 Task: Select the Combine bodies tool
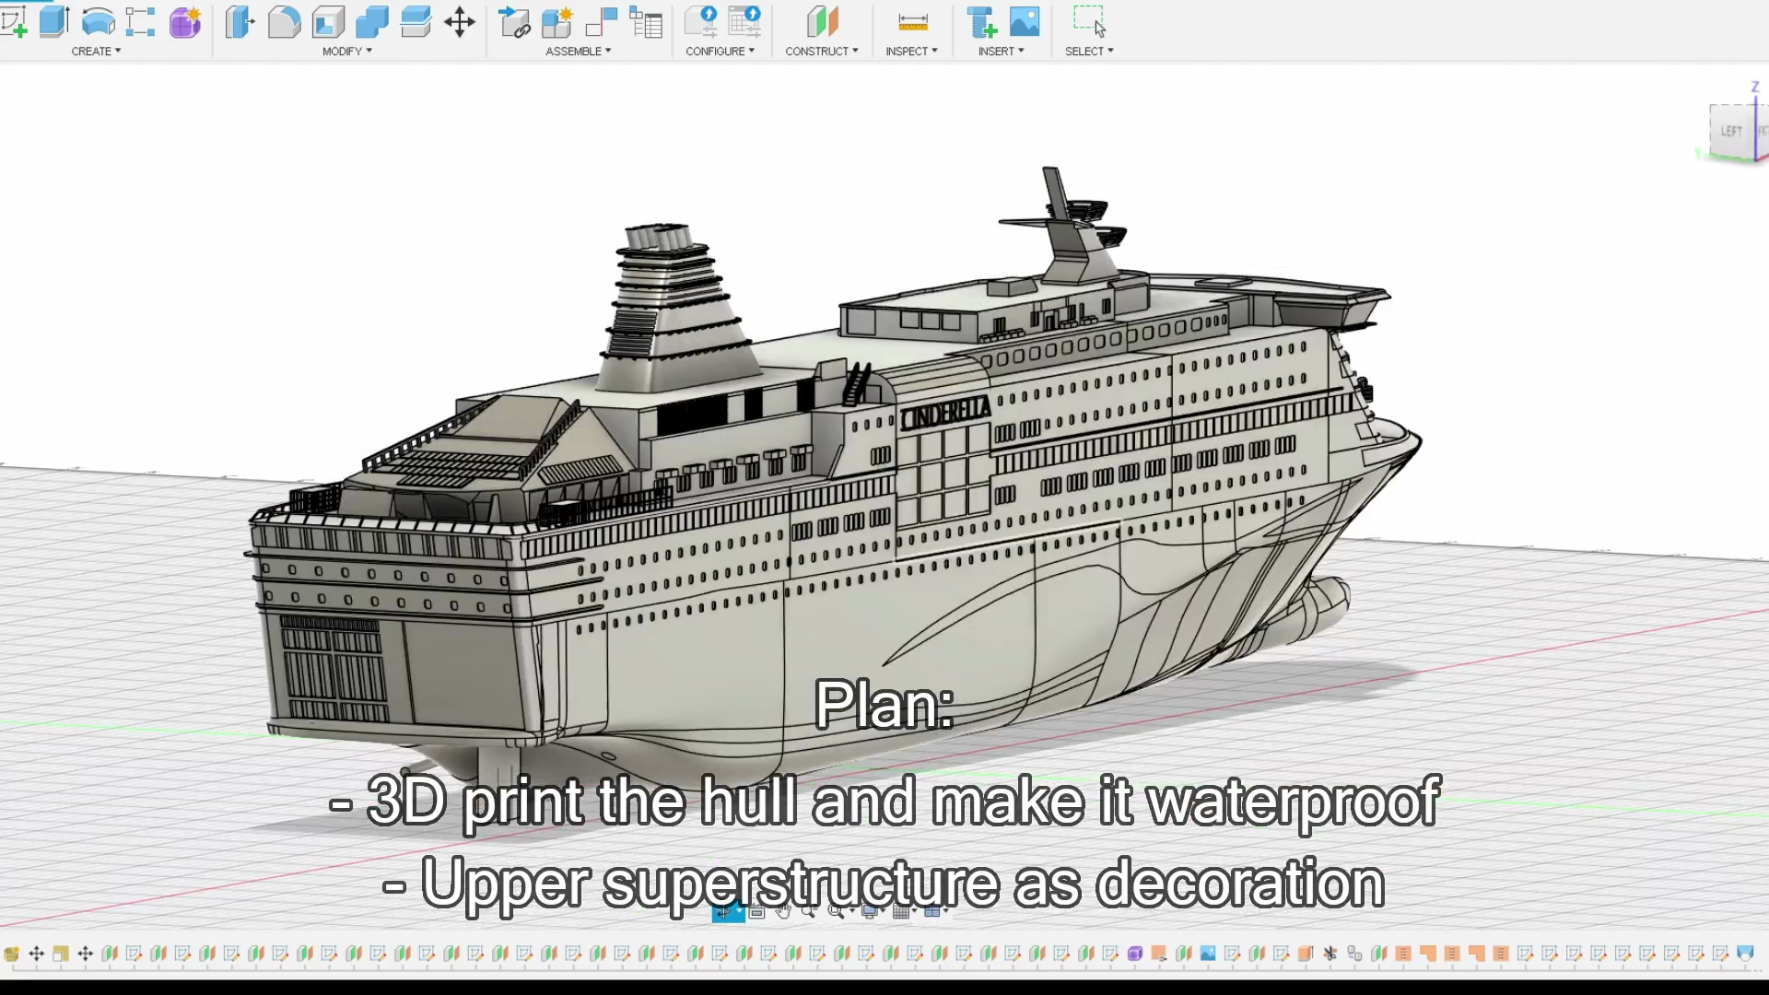372,22
